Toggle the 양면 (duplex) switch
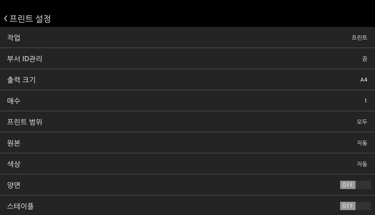 pos(355,185)
